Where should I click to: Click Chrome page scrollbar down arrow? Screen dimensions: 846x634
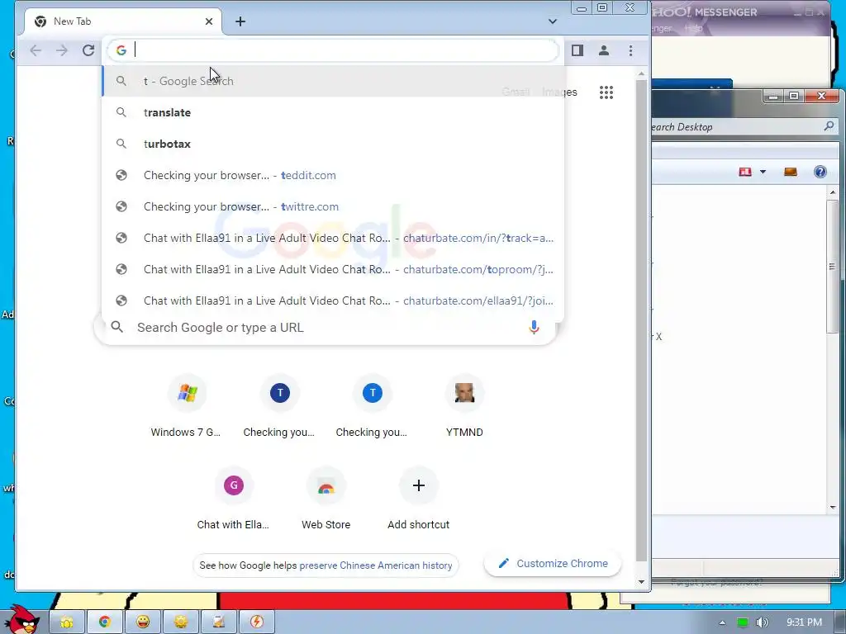(x=641, y=582)
